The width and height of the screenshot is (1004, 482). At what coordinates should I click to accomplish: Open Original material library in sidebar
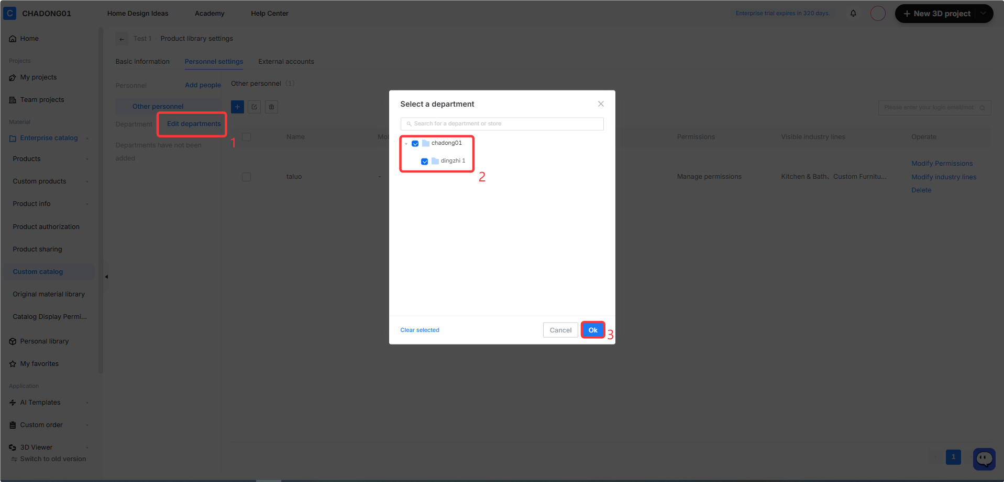point(49,294)
